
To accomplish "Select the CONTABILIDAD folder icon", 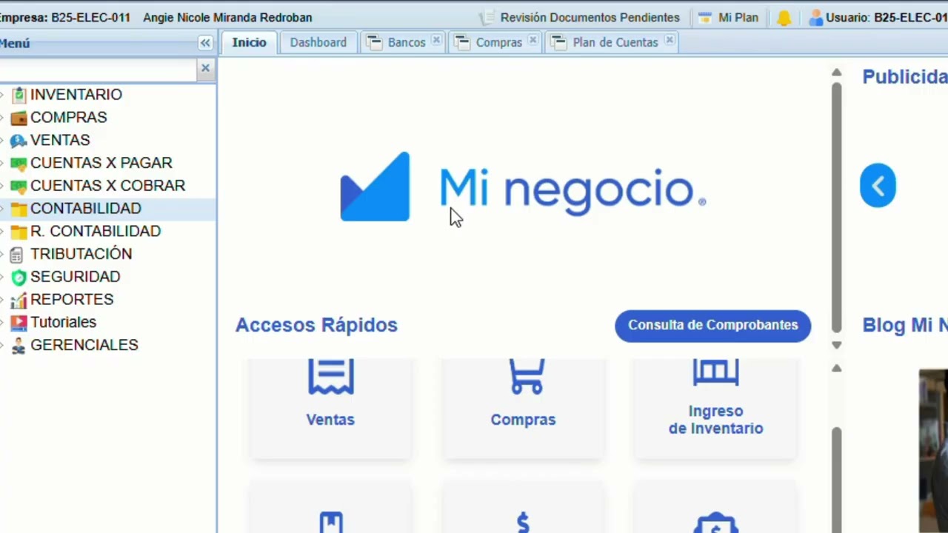I will pyautogui.click(x=19, y=209).
